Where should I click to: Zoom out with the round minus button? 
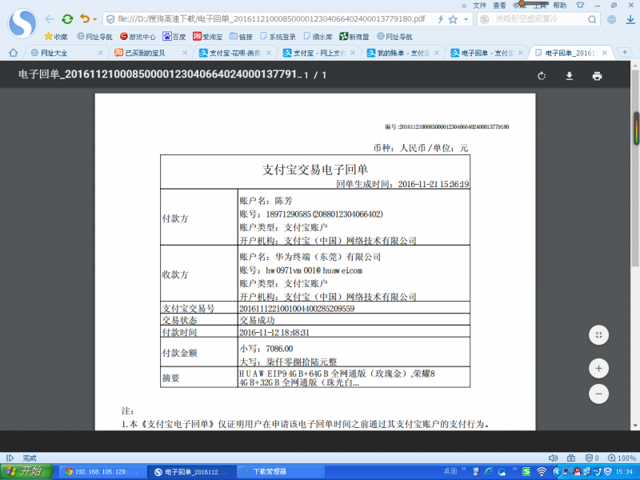click(x=598, y=394)
